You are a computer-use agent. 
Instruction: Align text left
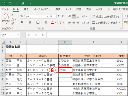(x=70, y=22)
